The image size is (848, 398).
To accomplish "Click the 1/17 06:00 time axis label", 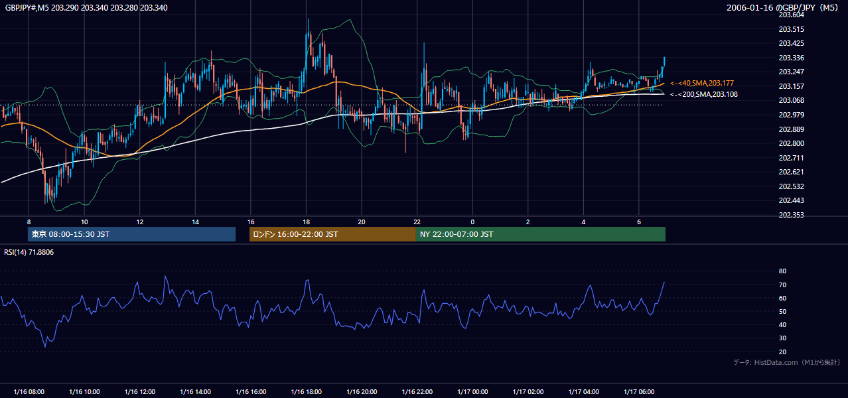I will coord(639,392).
